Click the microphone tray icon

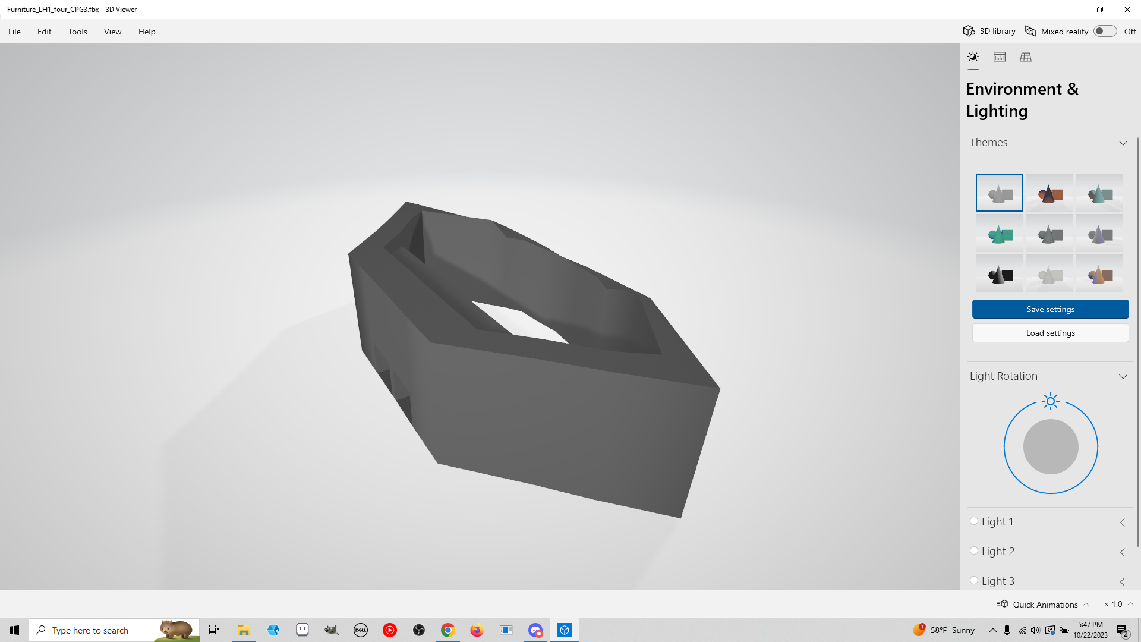[1007, 630]
